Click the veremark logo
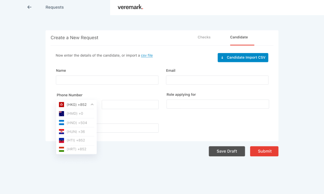324x194 pixels. 130,7
